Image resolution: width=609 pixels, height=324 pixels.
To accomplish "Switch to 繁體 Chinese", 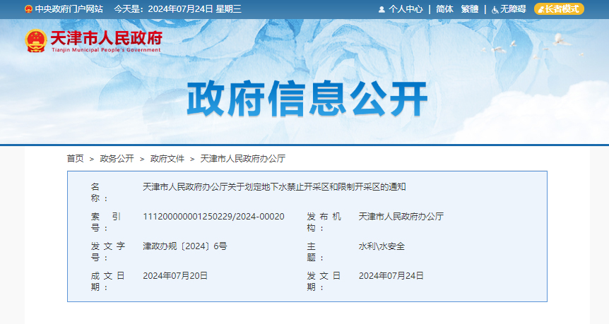I will coord(469,9).
